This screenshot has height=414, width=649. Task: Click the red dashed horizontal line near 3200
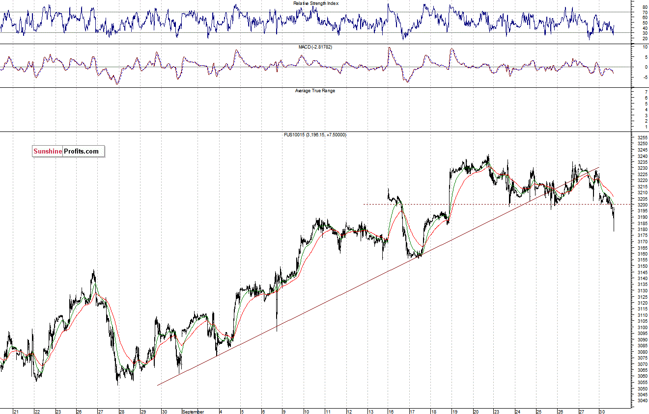496,204
